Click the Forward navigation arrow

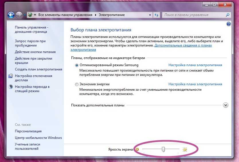[19, 15]
